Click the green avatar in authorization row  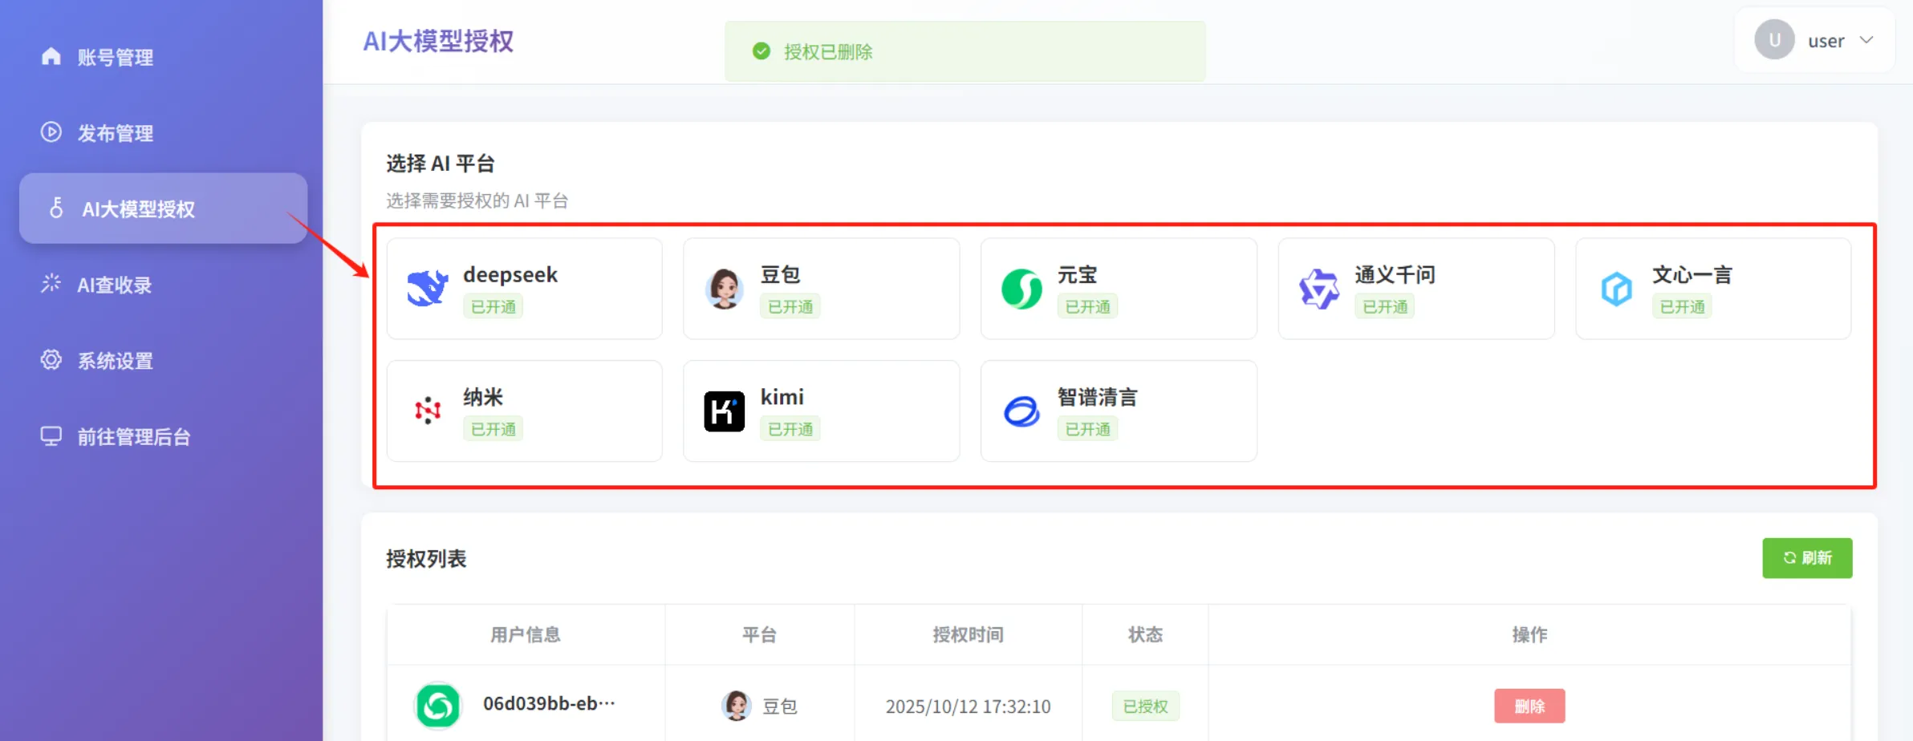click(x=438, y=706)
